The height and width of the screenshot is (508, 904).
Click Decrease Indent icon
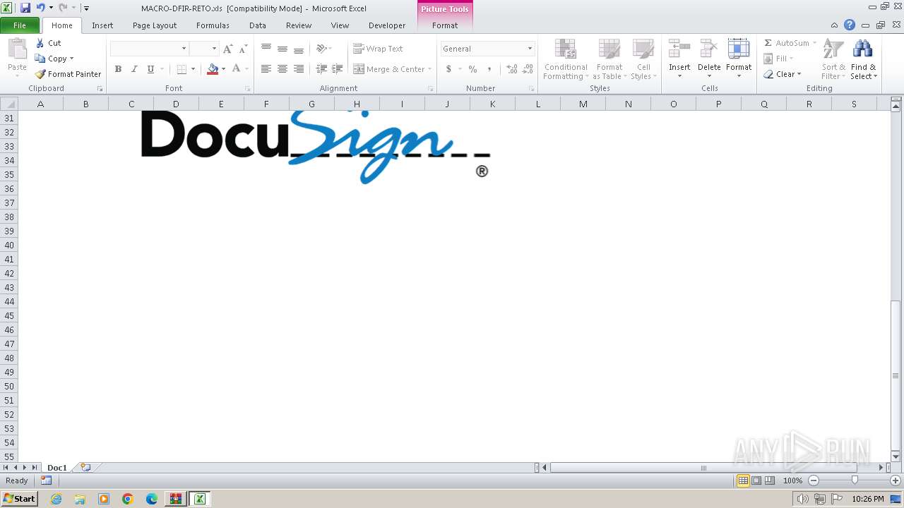321,69
